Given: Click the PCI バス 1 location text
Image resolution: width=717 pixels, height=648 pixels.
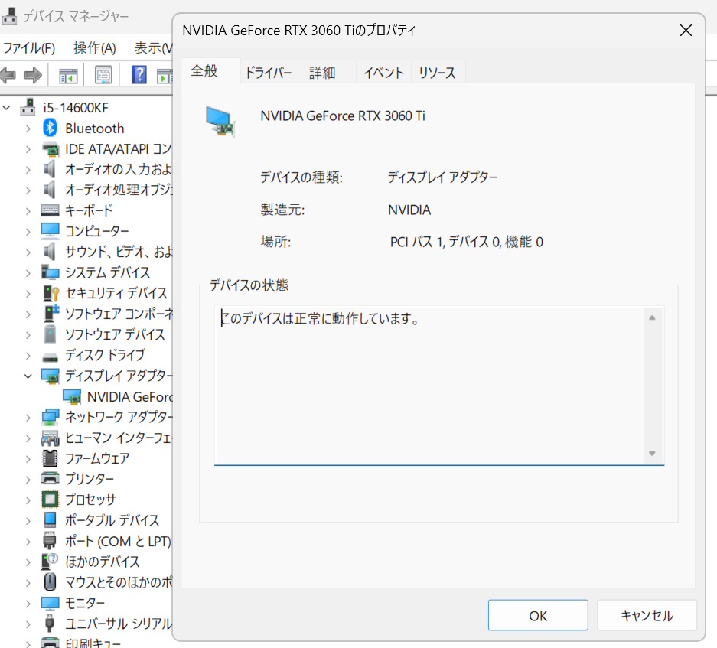Looking at the screenshot, I should (x=467, y=242).
